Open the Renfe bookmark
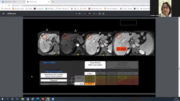This screenshot has height=101, width=180. click(x=62, y=9)
